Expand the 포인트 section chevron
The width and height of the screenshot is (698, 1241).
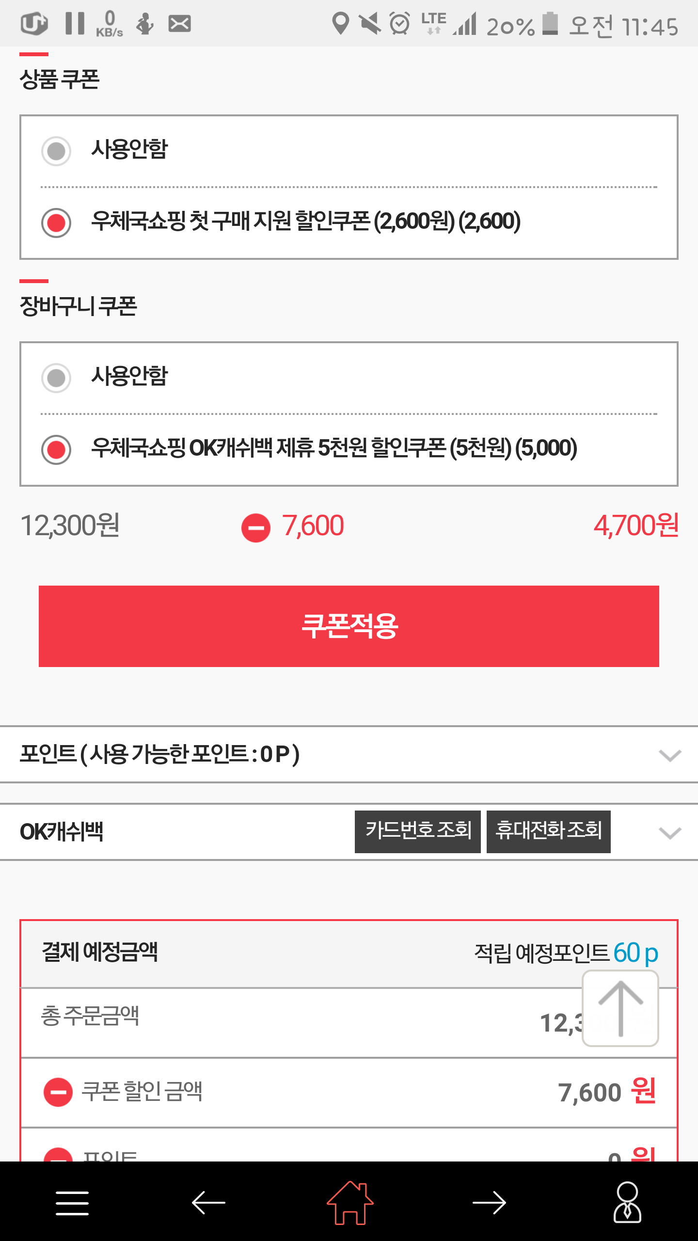coord(670,755)
